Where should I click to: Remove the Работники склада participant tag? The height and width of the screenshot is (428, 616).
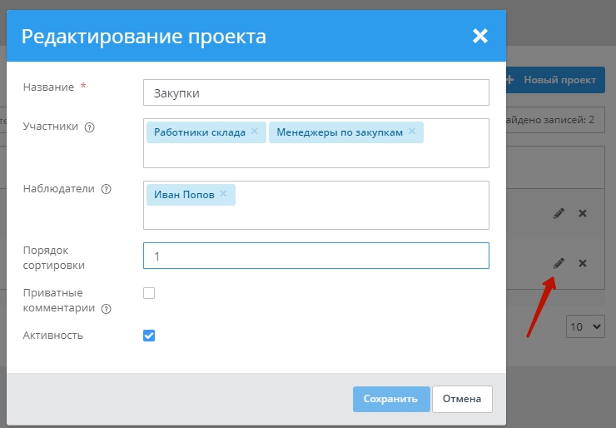pyautogui.click(x=255, y=132)
